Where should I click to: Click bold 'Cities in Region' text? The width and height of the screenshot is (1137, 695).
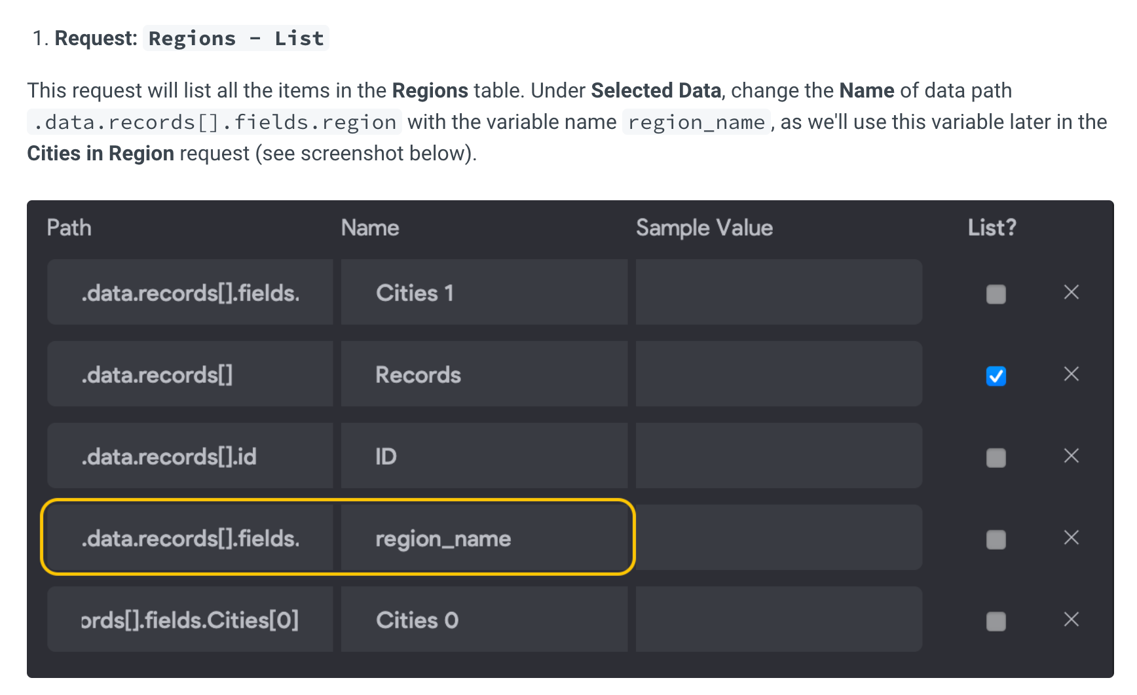coord(101,153)
